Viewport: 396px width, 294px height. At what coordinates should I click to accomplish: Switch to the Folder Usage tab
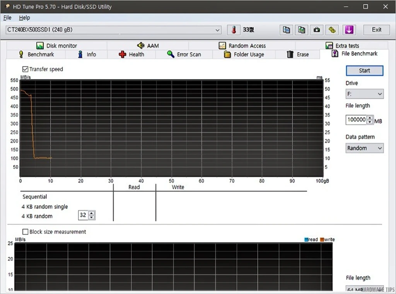tap(244, 54)
